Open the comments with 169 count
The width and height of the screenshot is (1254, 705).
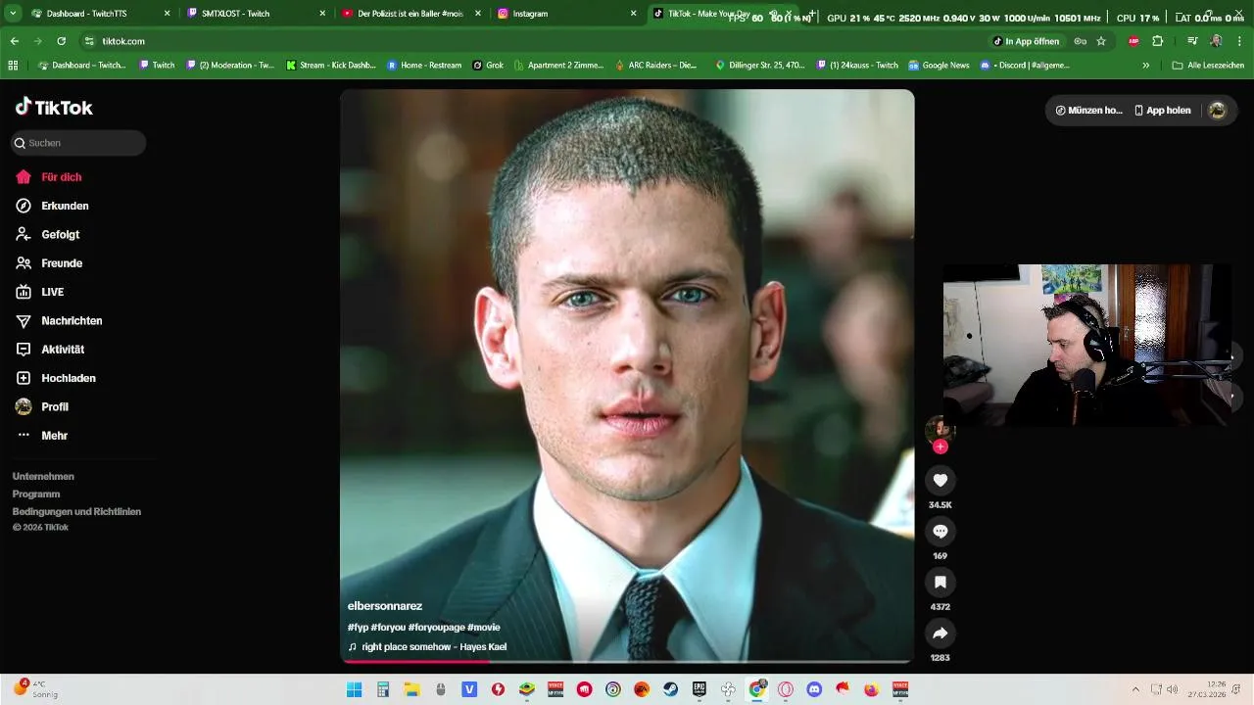pos(940,531)
